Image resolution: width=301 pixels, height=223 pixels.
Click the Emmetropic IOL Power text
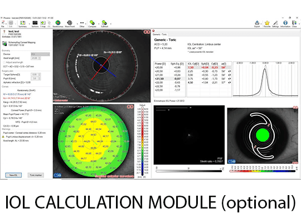click(169, 101)
